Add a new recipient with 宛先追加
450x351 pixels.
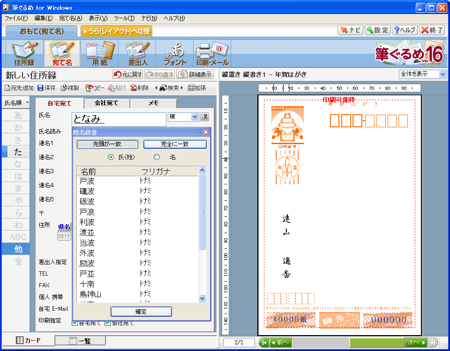click(19, 88)
